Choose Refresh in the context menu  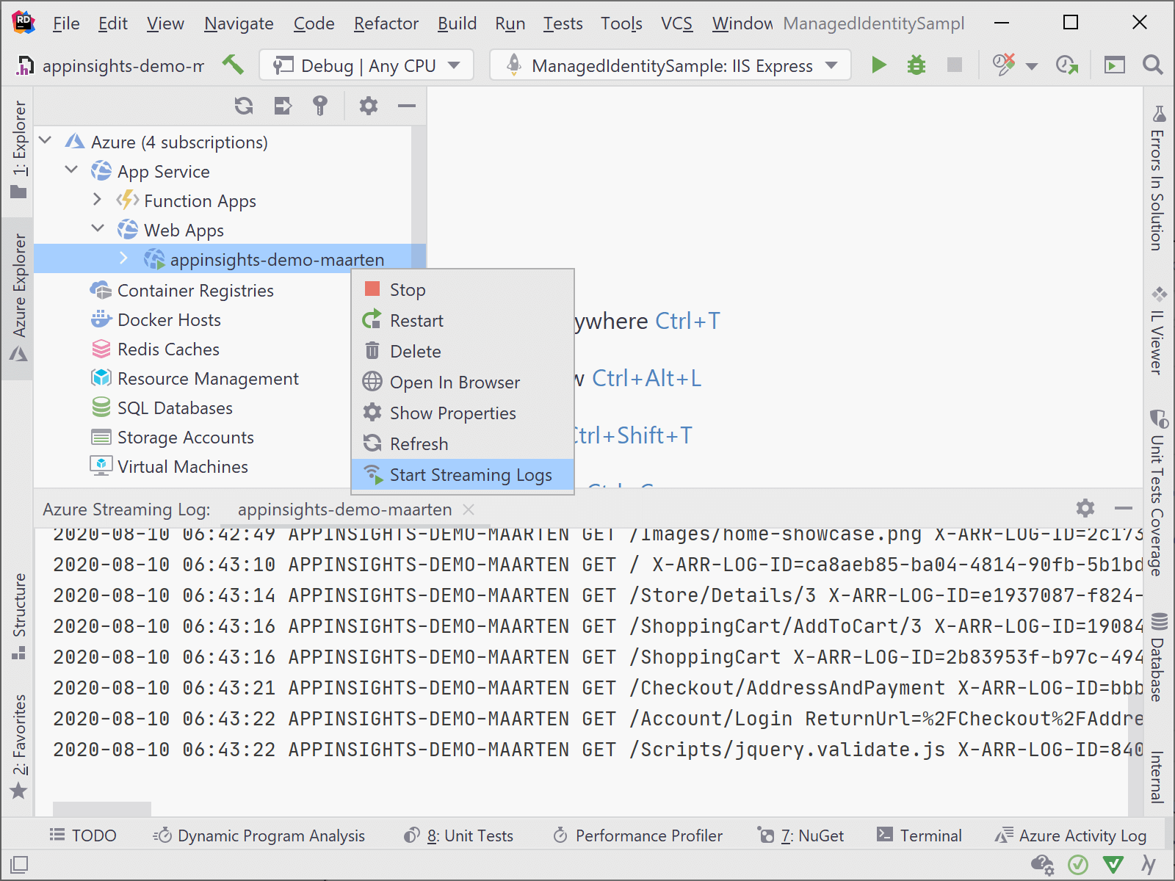click(463, 443)
